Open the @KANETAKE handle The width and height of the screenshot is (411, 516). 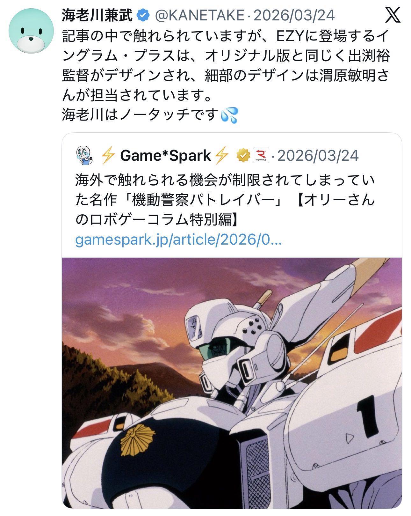point(199,15)
